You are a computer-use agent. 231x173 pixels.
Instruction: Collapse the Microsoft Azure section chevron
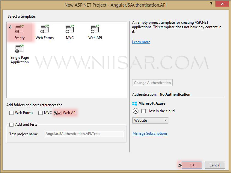pos(135,111)
